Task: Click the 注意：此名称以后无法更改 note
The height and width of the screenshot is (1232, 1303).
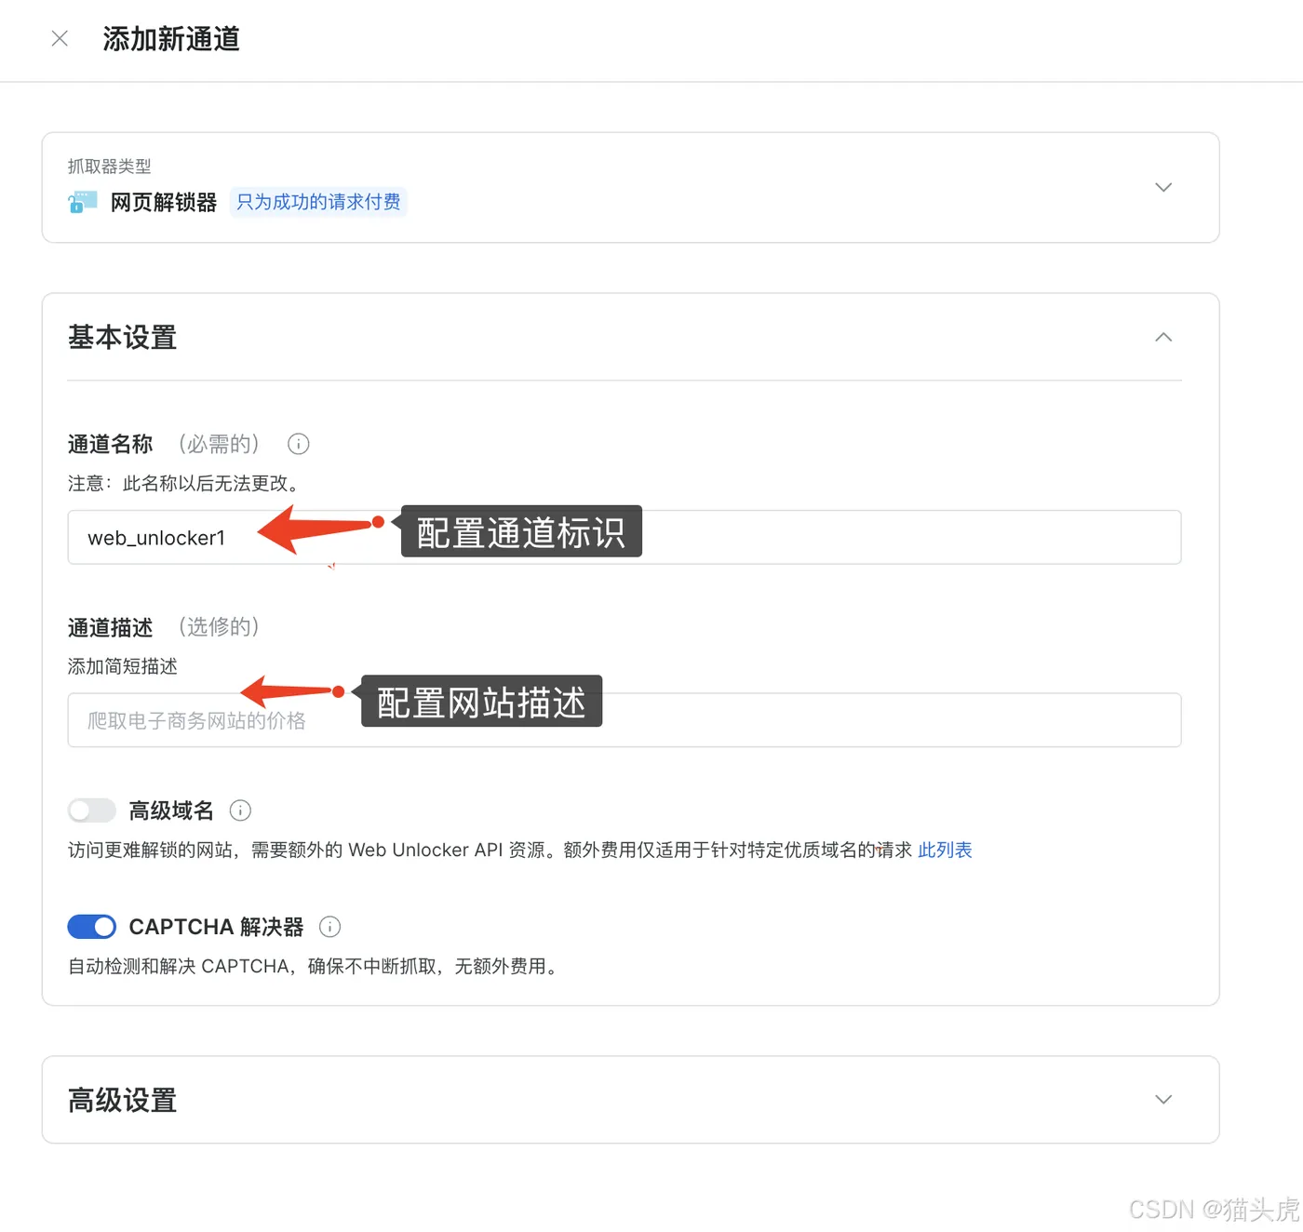Action: coord(186,483)
